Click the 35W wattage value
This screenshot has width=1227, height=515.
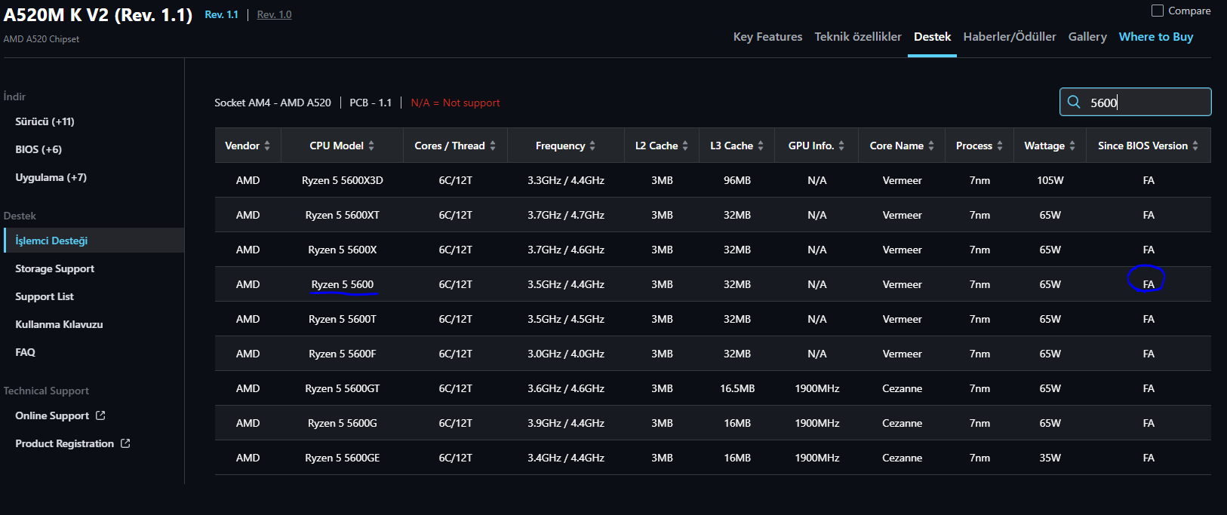(1050, 458)
